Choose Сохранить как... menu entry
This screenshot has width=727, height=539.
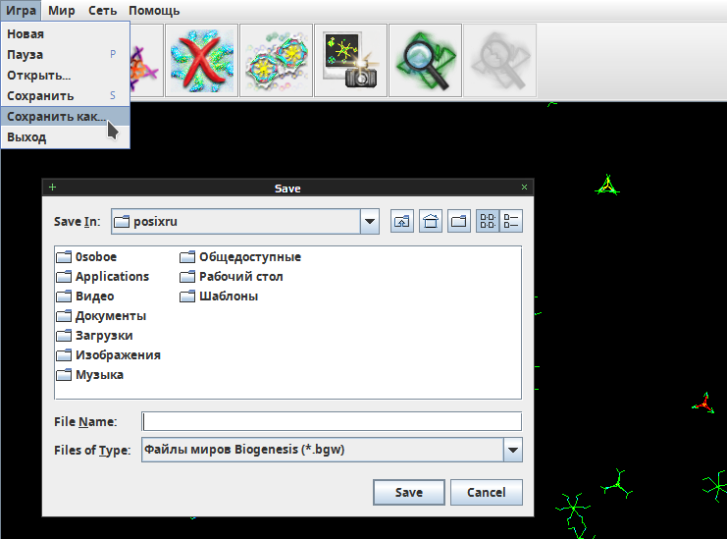click(66, 117)
